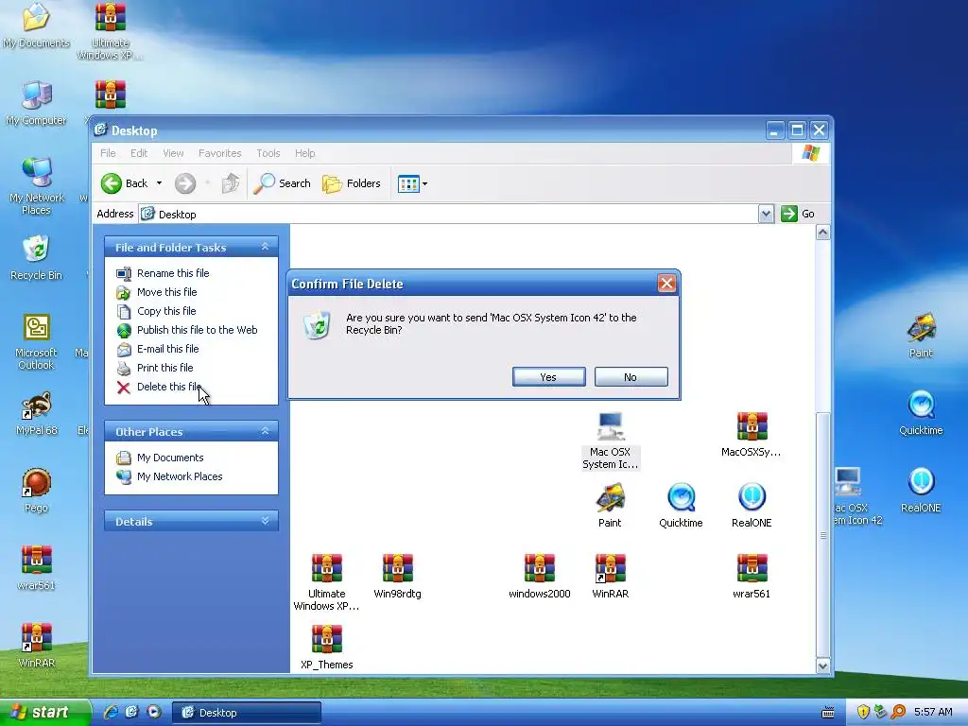Select wrar561 file in Desktop window
The width and height of the screenshot is (968, 726).
[752, 576]
